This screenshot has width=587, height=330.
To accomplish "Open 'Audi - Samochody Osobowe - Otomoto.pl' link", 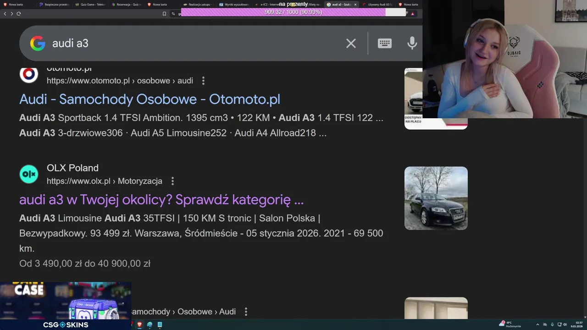I will pyautogui.click(x=150, y=99).
